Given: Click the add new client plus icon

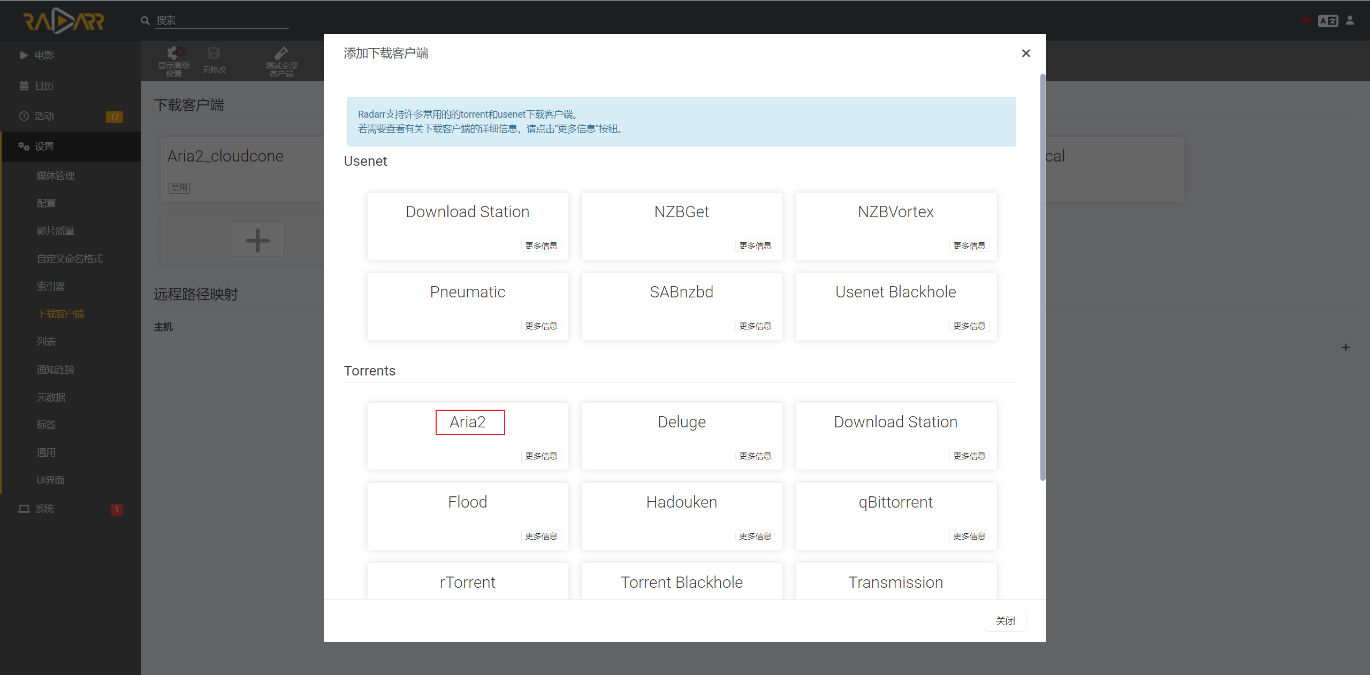Looking at the screenshot, I should (x=257, y=241).
